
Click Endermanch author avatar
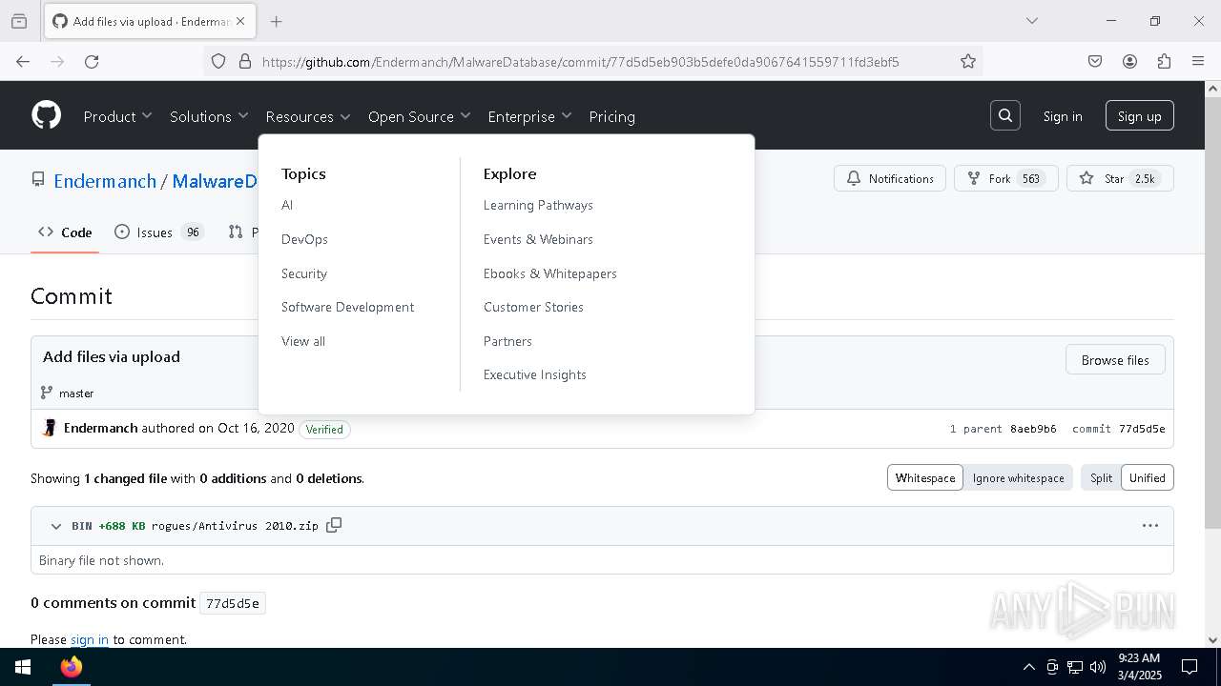click(50, 429)
